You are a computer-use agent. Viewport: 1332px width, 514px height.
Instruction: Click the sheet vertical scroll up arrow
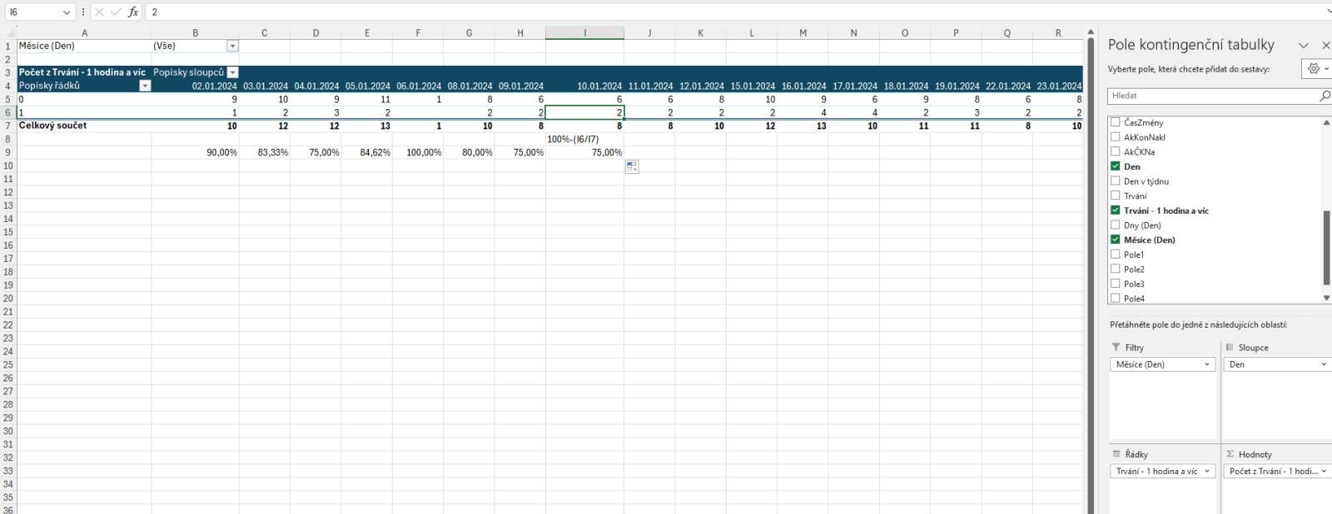(x=1091, y=32)
